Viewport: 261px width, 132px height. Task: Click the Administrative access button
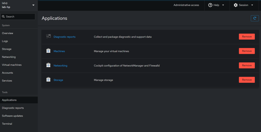pos(186,5)
